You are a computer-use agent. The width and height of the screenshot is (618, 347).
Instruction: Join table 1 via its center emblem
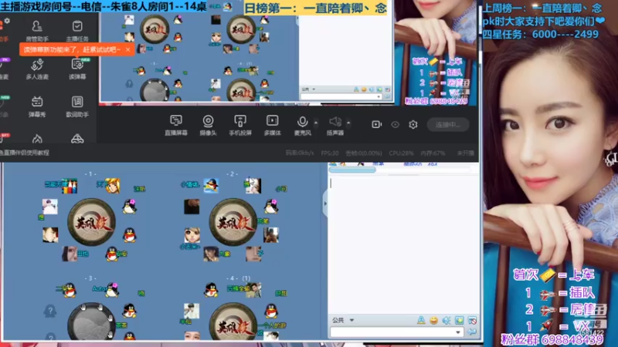92,223
